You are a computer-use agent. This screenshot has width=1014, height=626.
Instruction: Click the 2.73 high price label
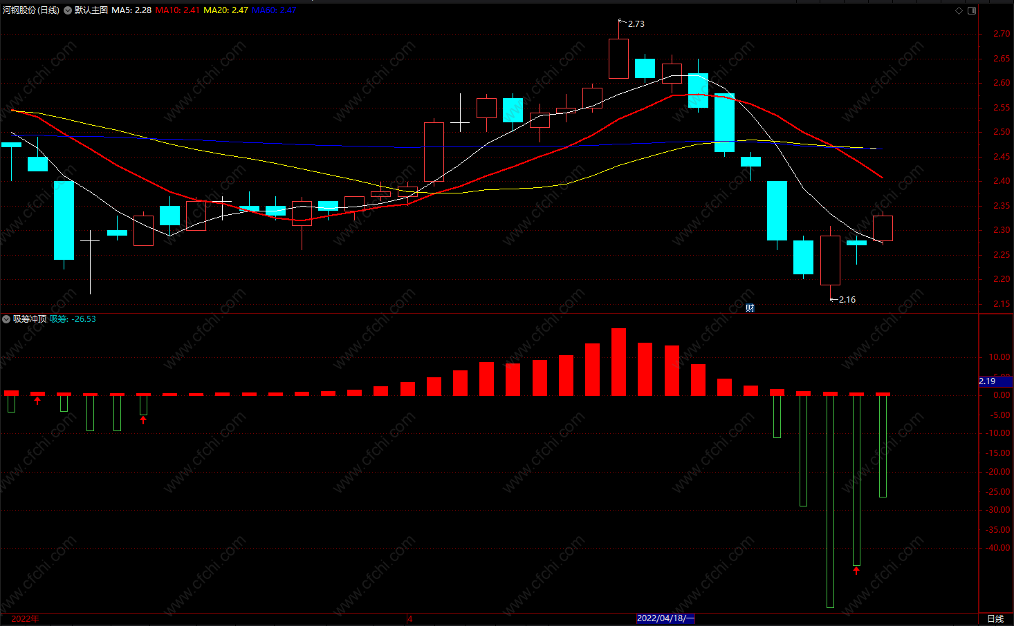tap(636, 24)
